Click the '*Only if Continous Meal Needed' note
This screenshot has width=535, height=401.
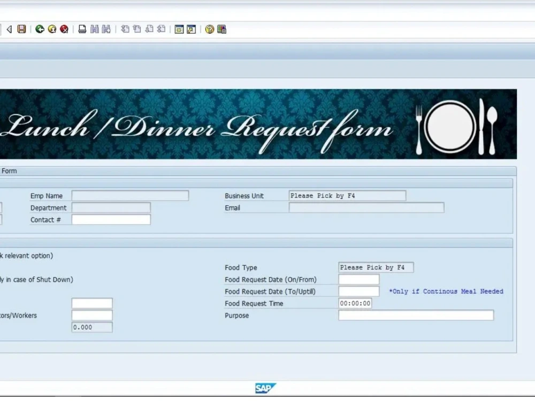click(446, 291)
